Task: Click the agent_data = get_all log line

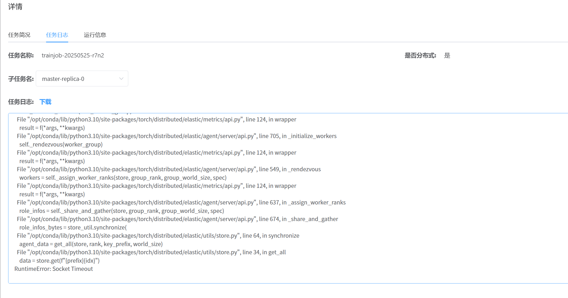Action: click(x=91, y=244)
